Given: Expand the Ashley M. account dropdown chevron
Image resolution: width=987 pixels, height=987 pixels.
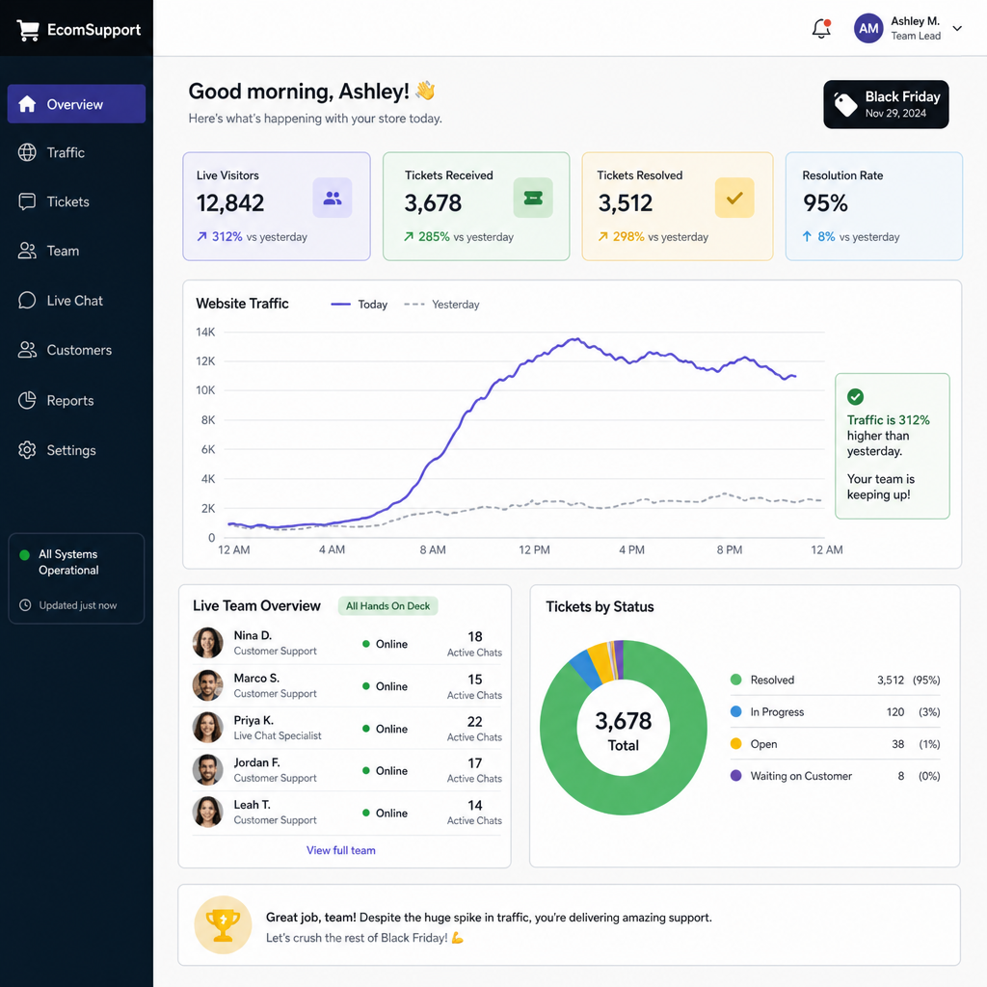Looking at the screenshot, I should click(x=957, y=28).
